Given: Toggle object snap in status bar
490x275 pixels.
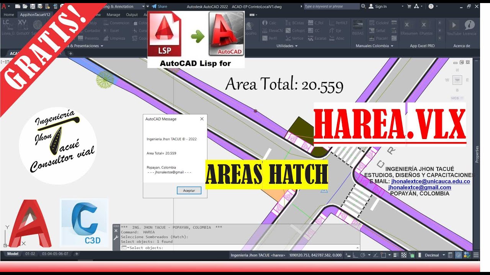Looking at the screenshot, I should coord(383,255).
